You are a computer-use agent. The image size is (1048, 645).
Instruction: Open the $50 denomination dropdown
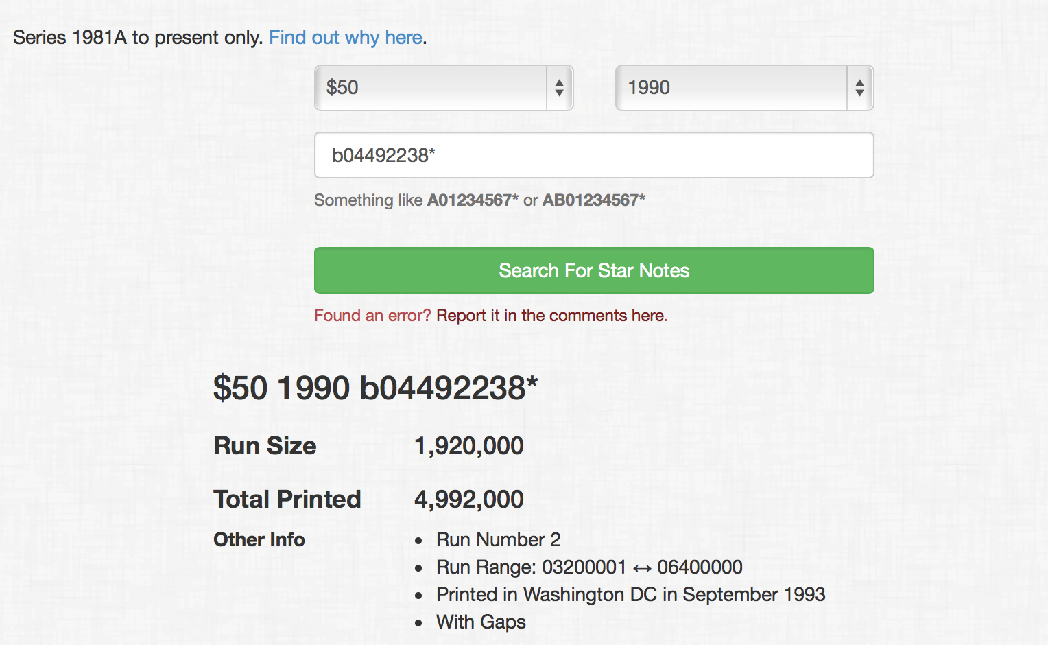click(x=444, y=88)
